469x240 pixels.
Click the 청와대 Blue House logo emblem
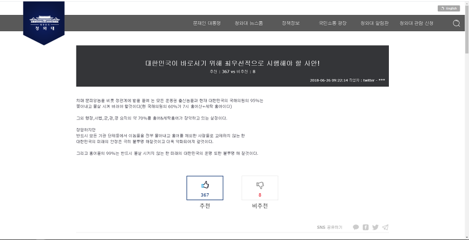click(x=44, y=23)
